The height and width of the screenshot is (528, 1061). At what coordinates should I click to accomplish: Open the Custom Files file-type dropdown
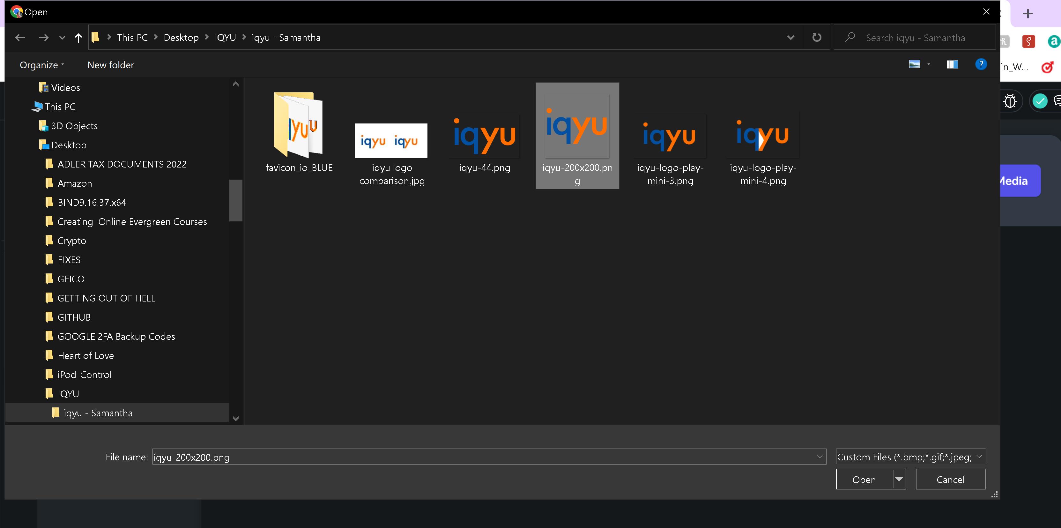(x=910, y=457)
